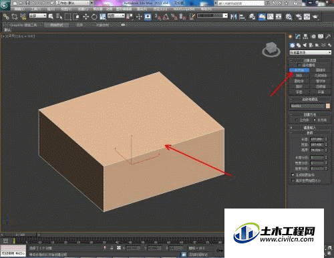334x258 pixels.
Task: Toggle the 自动栅格 checkbox
Action: 299,65
